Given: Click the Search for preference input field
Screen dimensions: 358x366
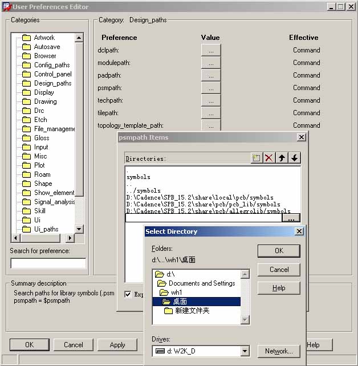Looking at the screenshot, I should [48, 263].
